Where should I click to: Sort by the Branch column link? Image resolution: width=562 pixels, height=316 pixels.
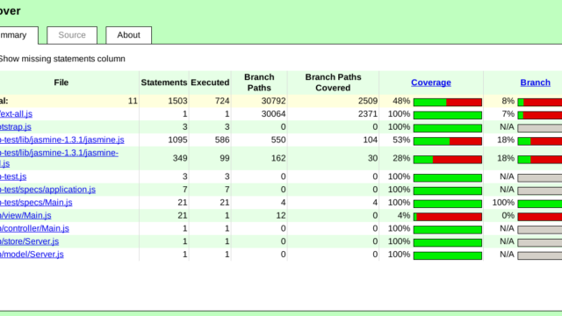coord(535,83)
